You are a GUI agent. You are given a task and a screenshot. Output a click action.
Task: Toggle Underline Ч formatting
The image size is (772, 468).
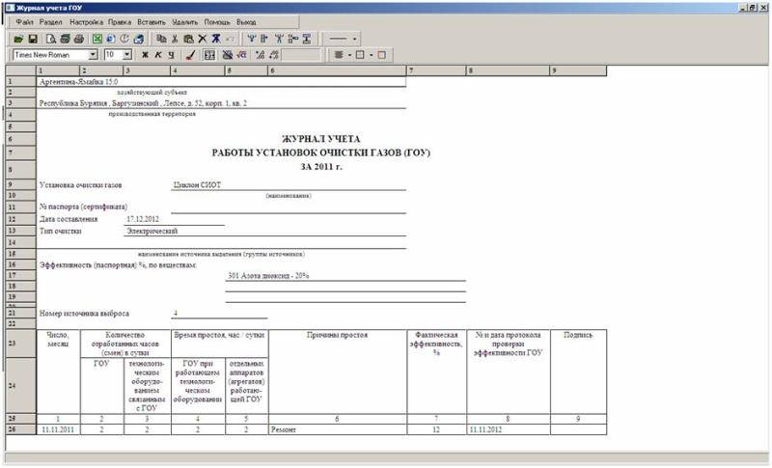pyautogui.click(x=170, y=55)
